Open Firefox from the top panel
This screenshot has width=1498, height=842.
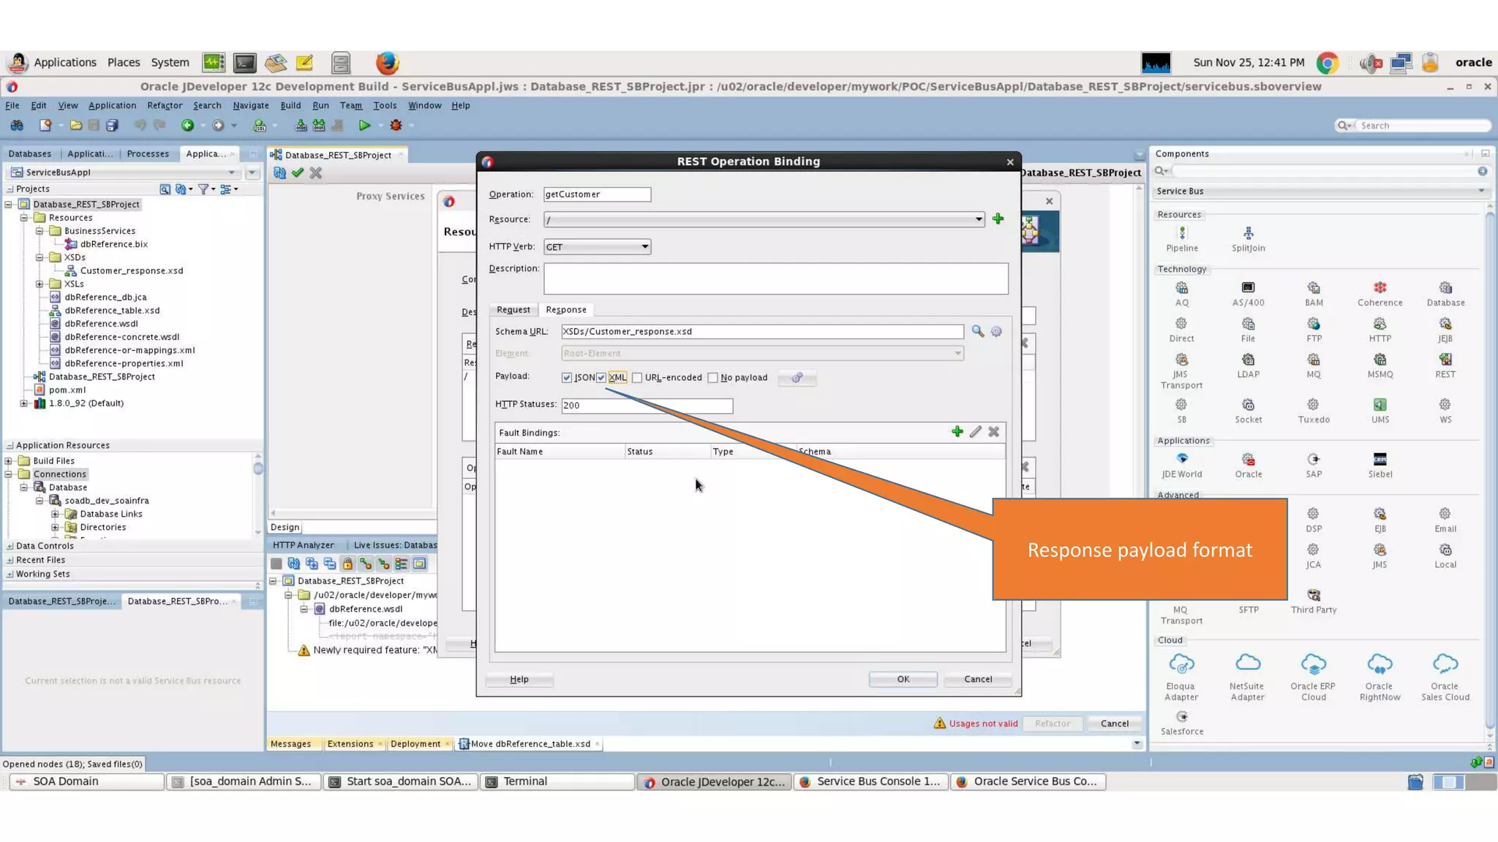pyautogui.click(x=387, y=63)
